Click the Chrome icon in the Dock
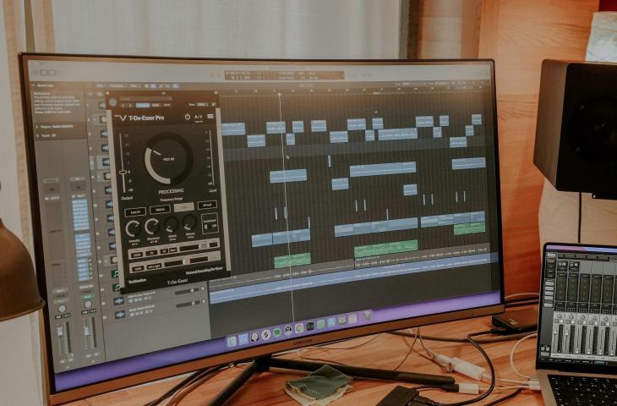 [x=299, y=328]
